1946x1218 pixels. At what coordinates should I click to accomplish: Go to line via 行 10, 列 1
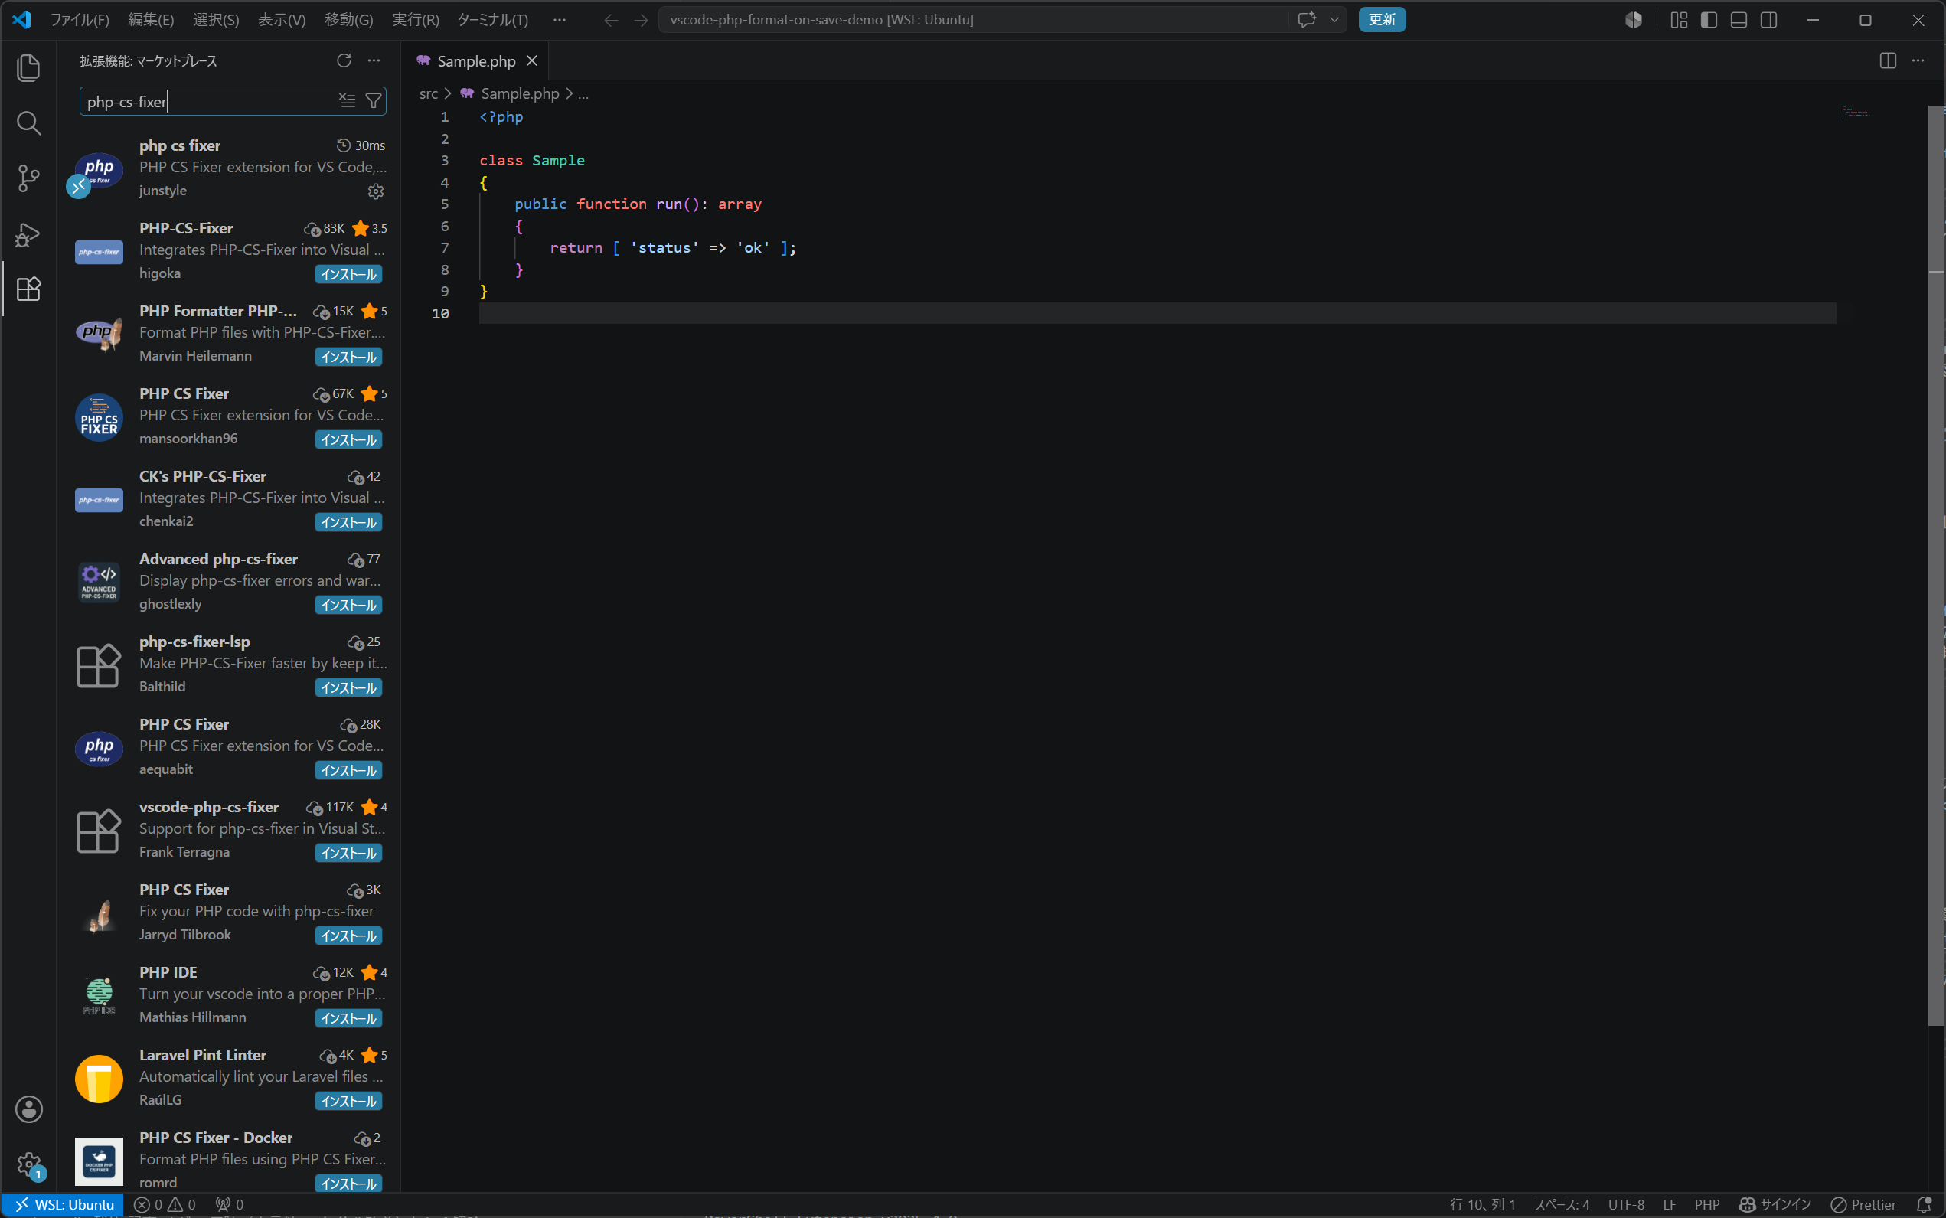[x=1483, y=1205]
